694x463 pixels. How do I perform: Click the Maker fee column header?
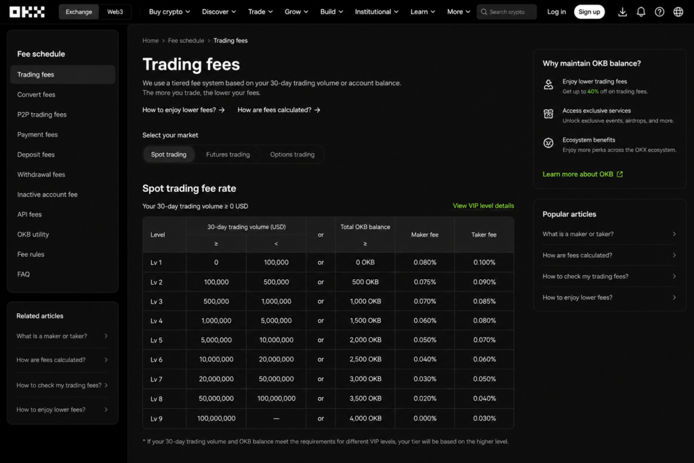click(425, 235)
